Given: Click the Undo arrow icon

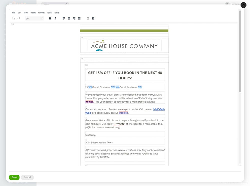Looking at the screenshot, I should click(13, 18).
